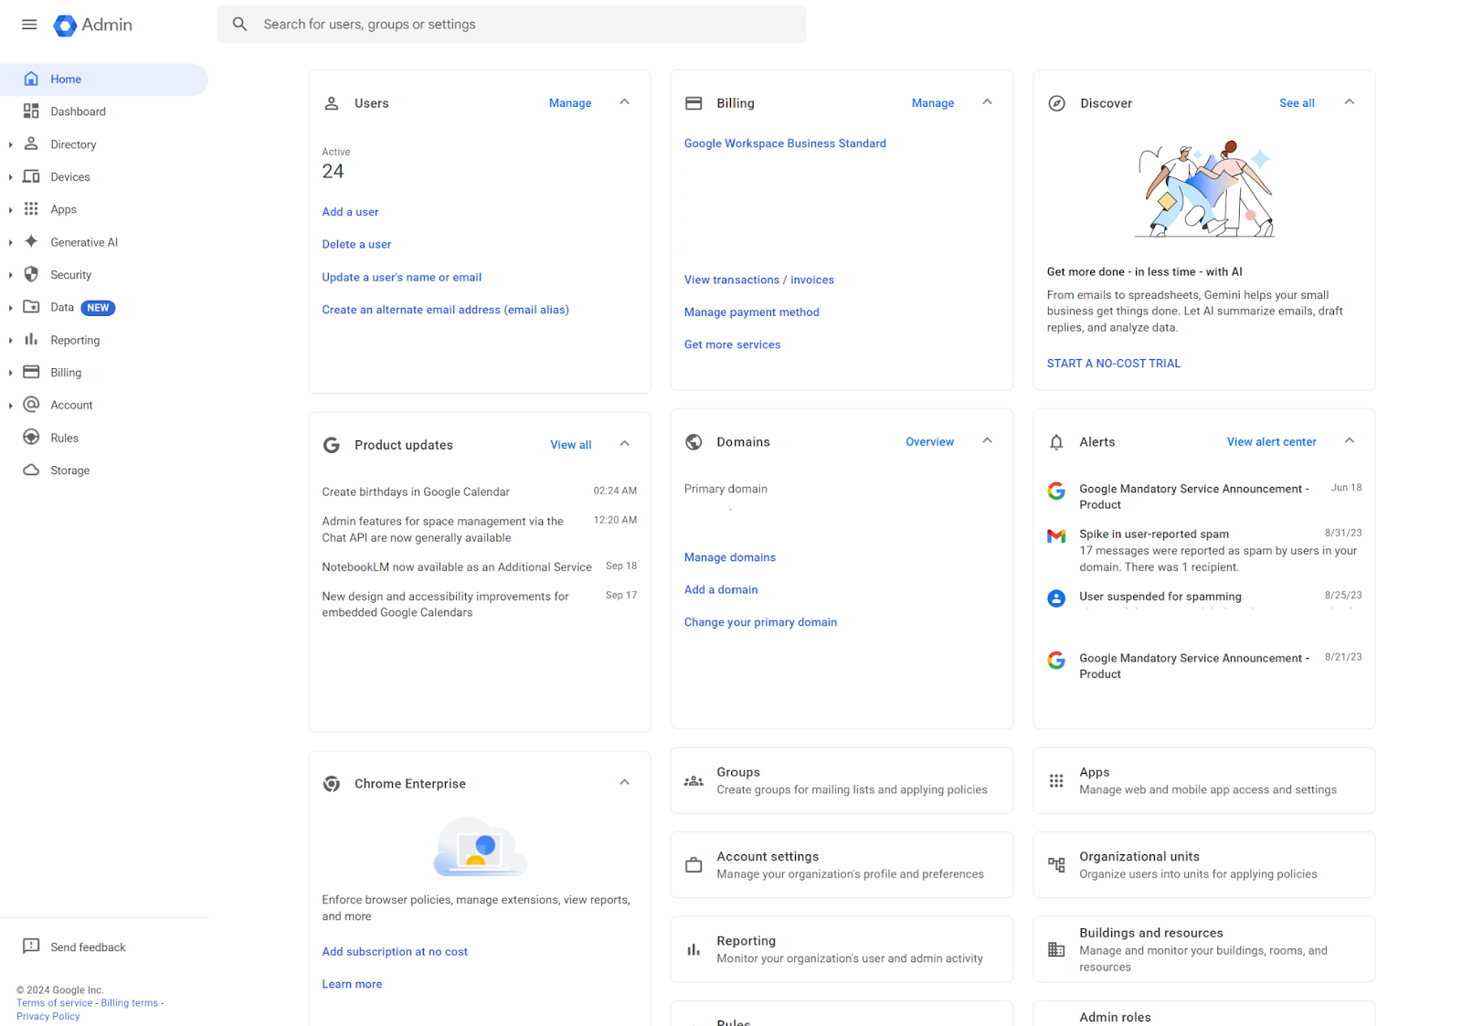This screenshot has width=1462, height=1026.
Task: Select Generative AI in the sidebar
Action: pos(84,242)
